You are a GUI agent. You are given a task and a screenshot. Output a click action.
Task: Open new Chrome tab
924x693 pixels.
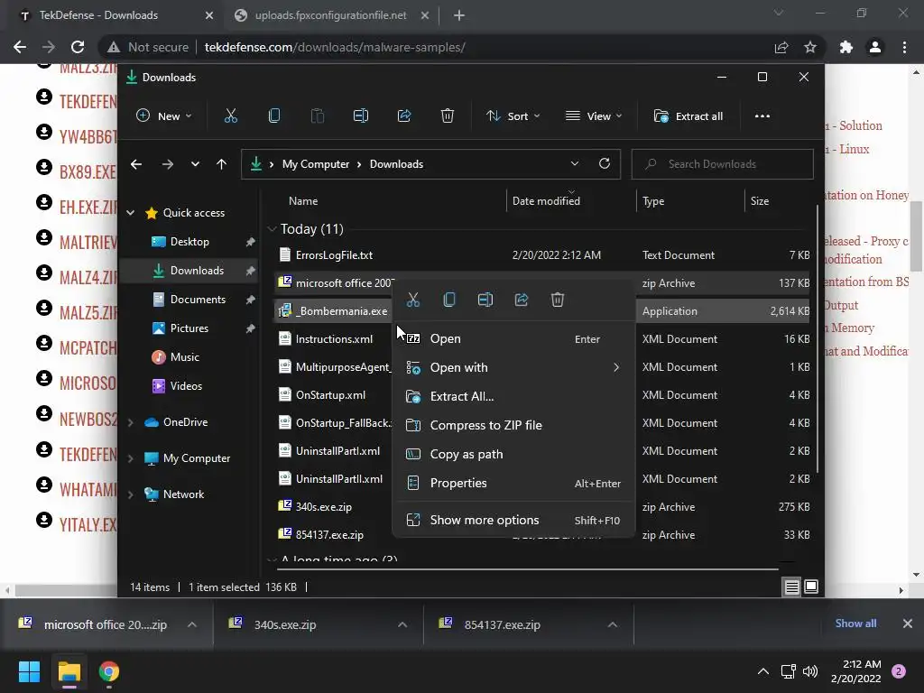coord(459,15)
